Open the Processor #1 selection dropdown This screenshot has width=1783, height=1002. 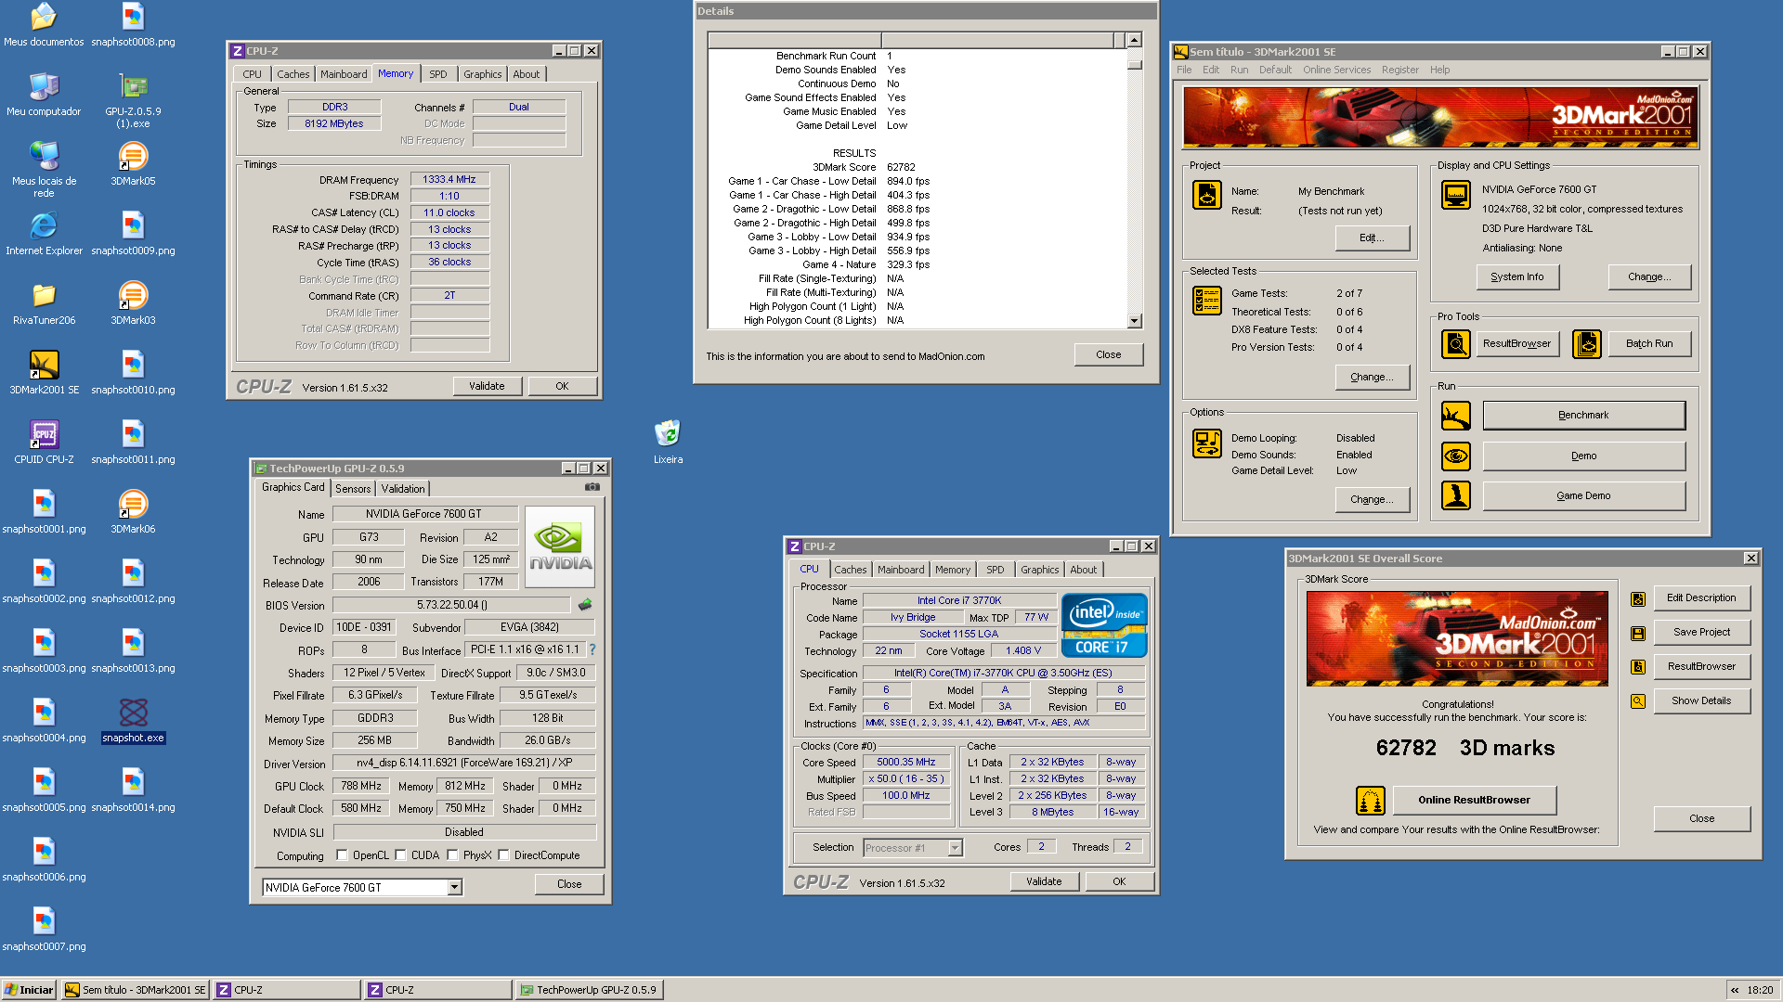point(955,848)
